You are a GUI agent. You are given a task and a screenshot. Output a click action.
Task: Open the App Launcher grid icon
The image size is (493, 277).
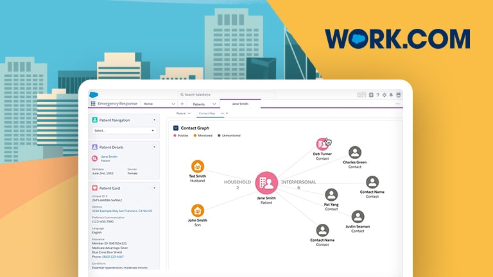pyautogui.click(x=93, y=103)
